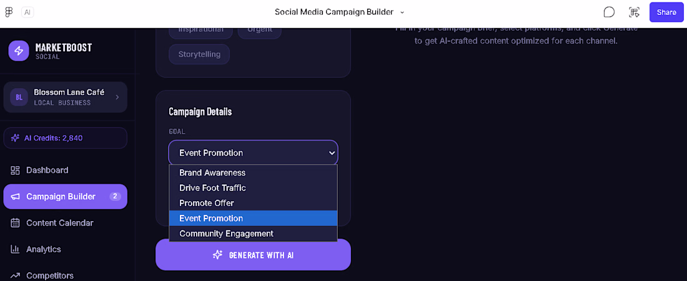Click the Generate with AI button
The height and width of the screenshot is (281, 687).
[253, 255]
